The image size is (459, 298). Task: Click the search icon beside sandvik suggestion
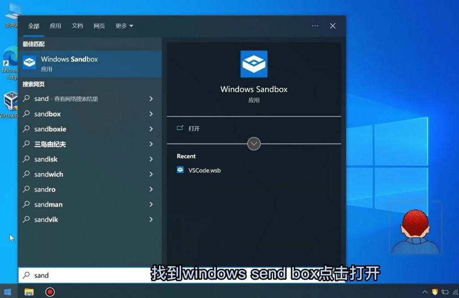pyautogui.click(x=26, y=219)
